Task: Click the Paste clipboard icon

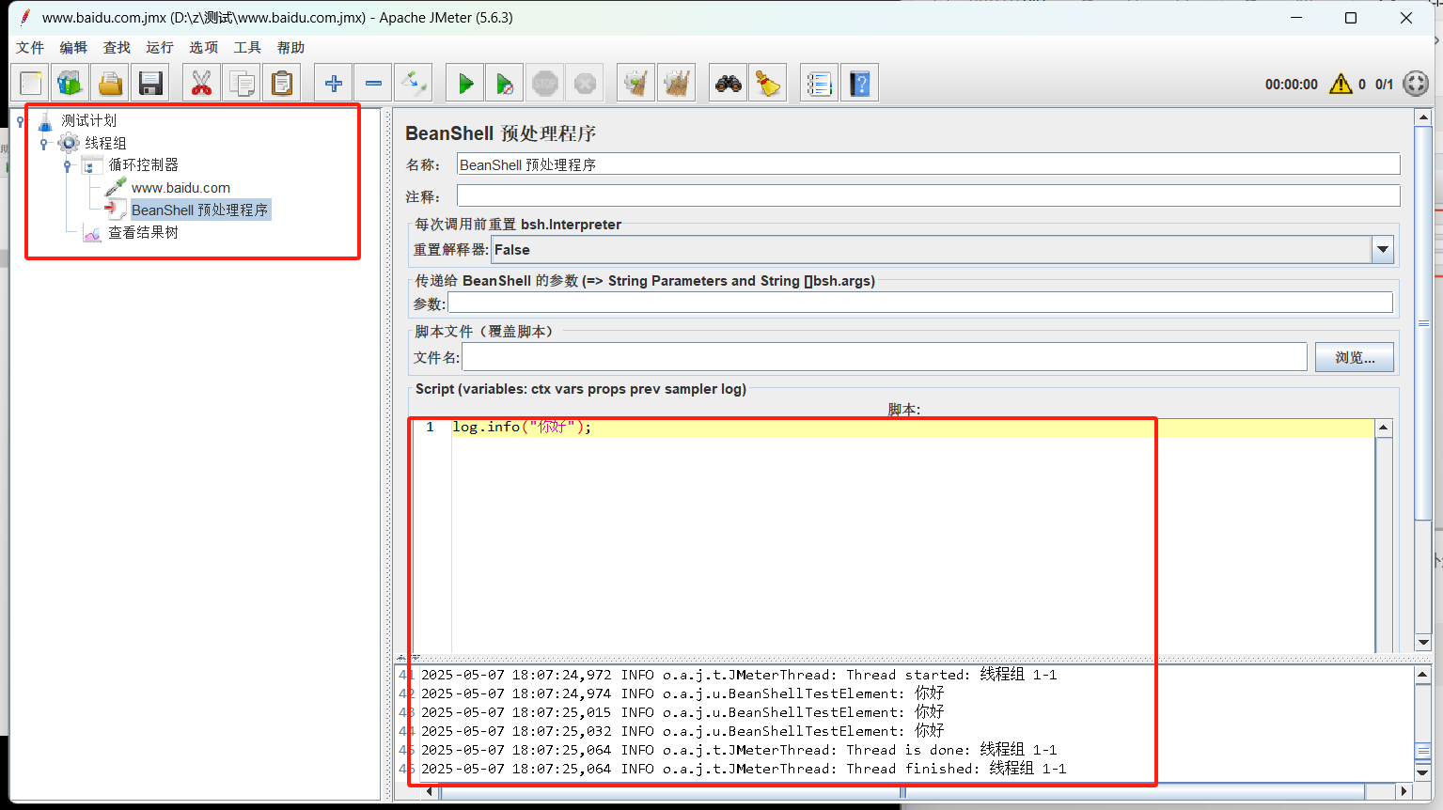Action: 282,84
